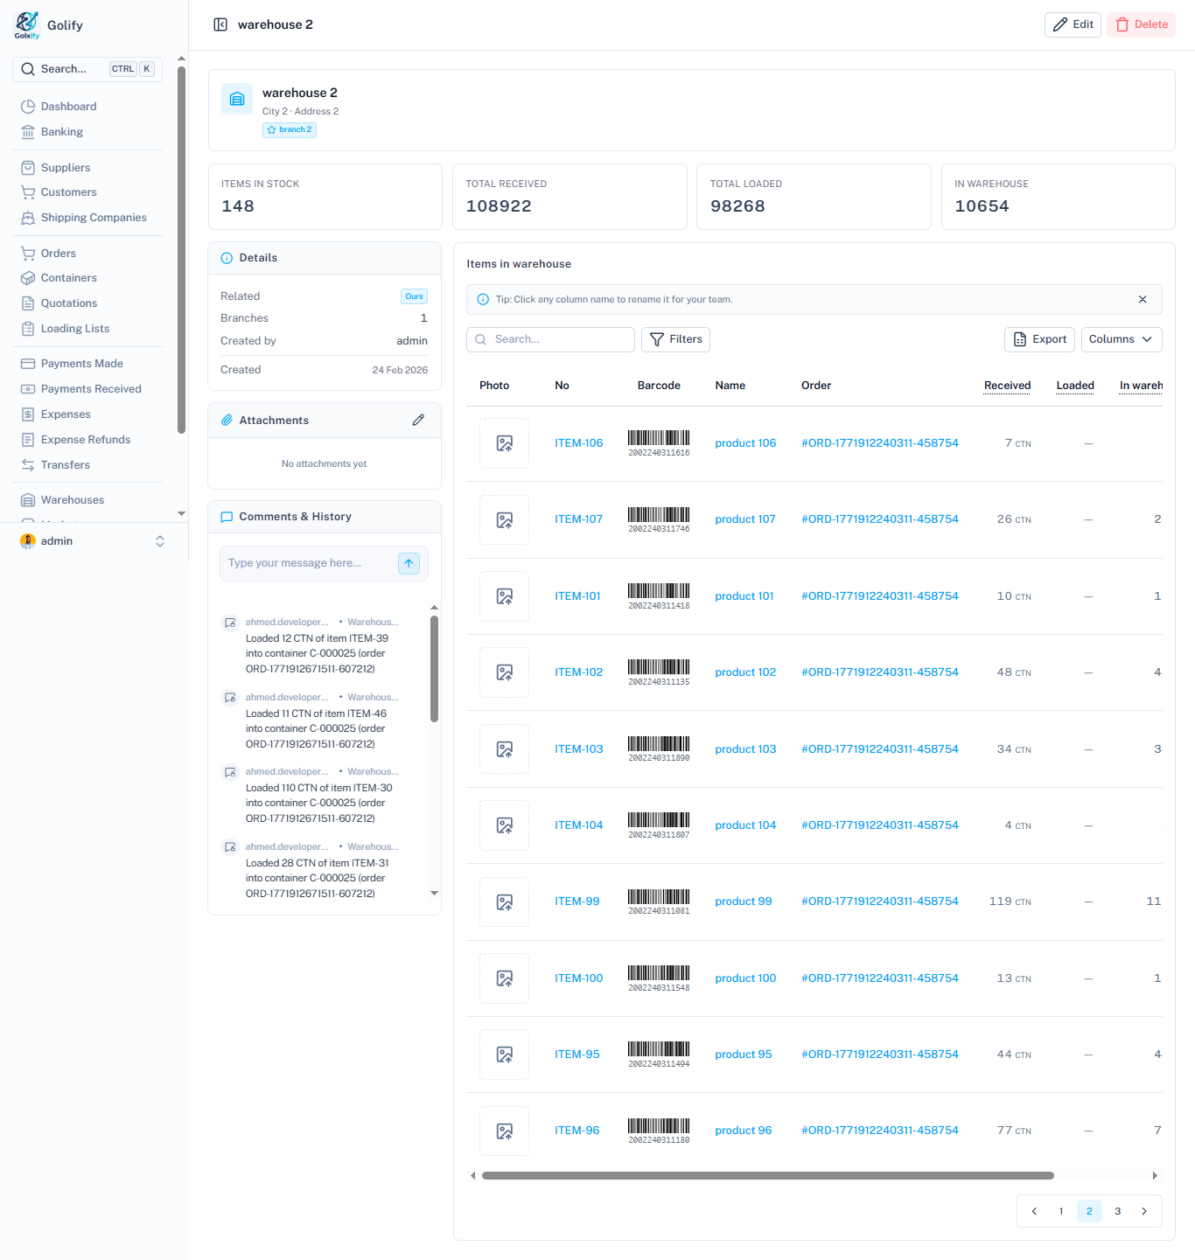
Task: Click the Details info icon
Action: coord(227,258)
